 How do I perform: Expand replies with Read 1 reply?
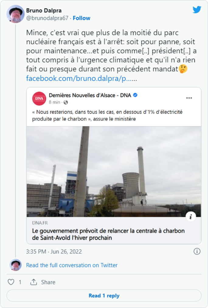[104, 296]
